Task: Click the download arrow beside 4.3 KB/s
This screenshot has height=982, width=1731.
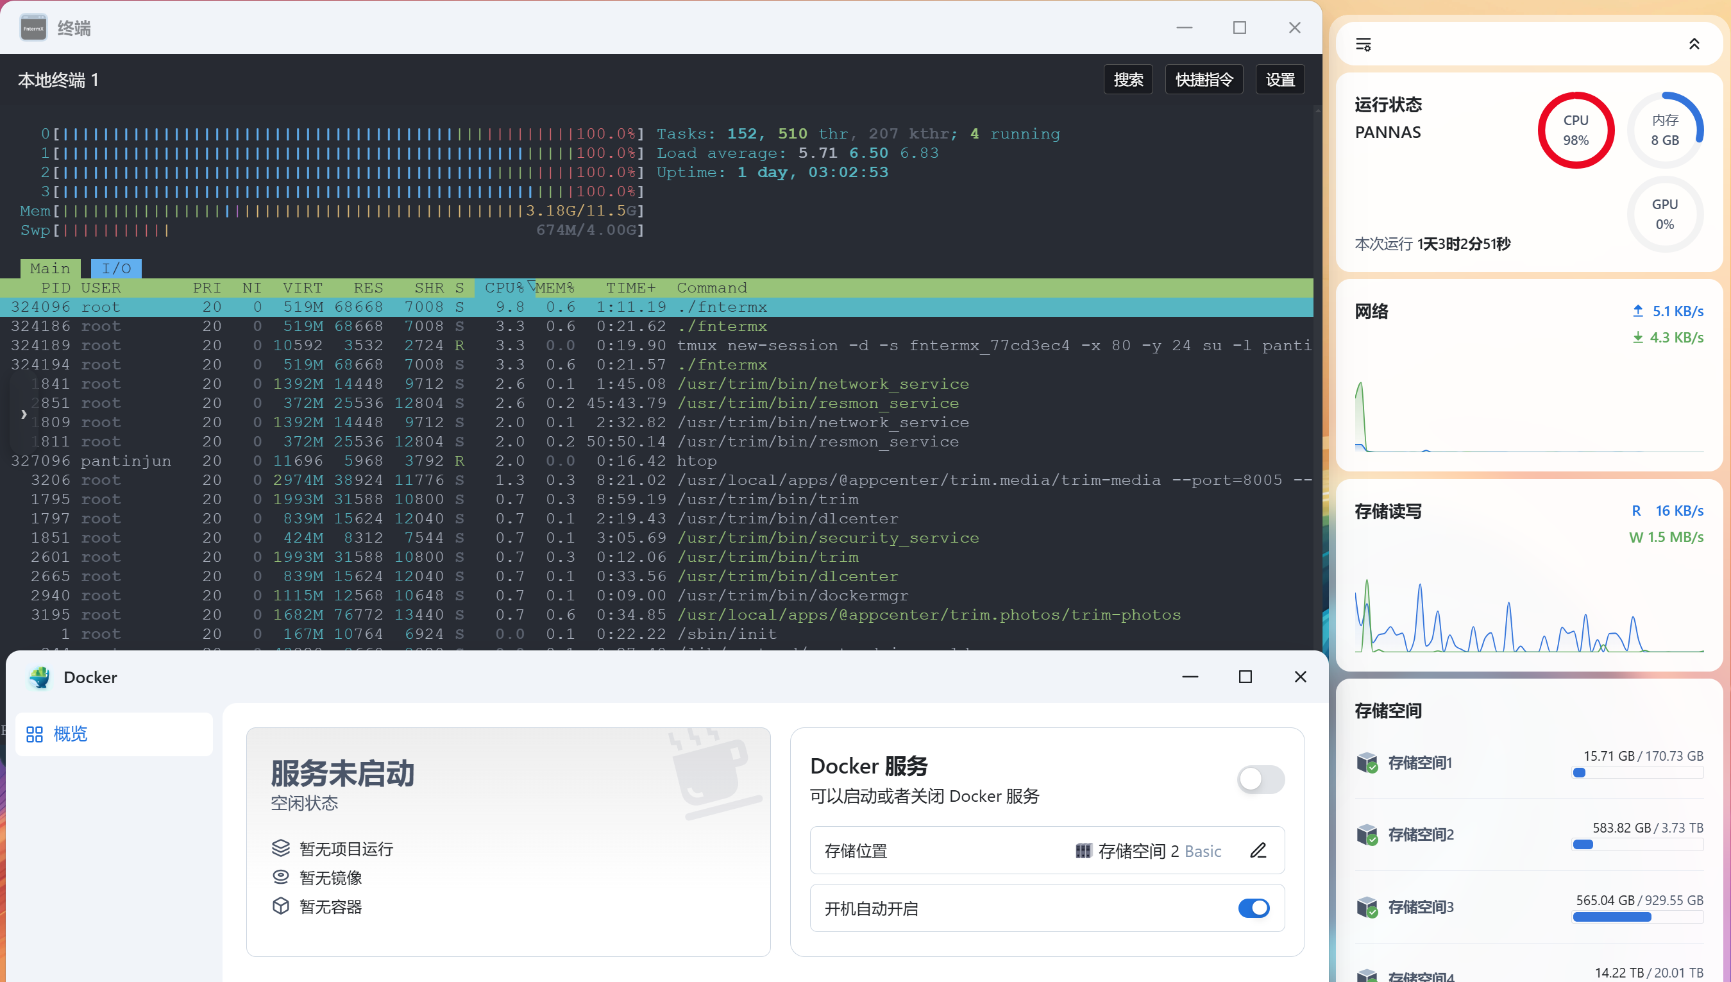Action: (x=1637, y=337)
